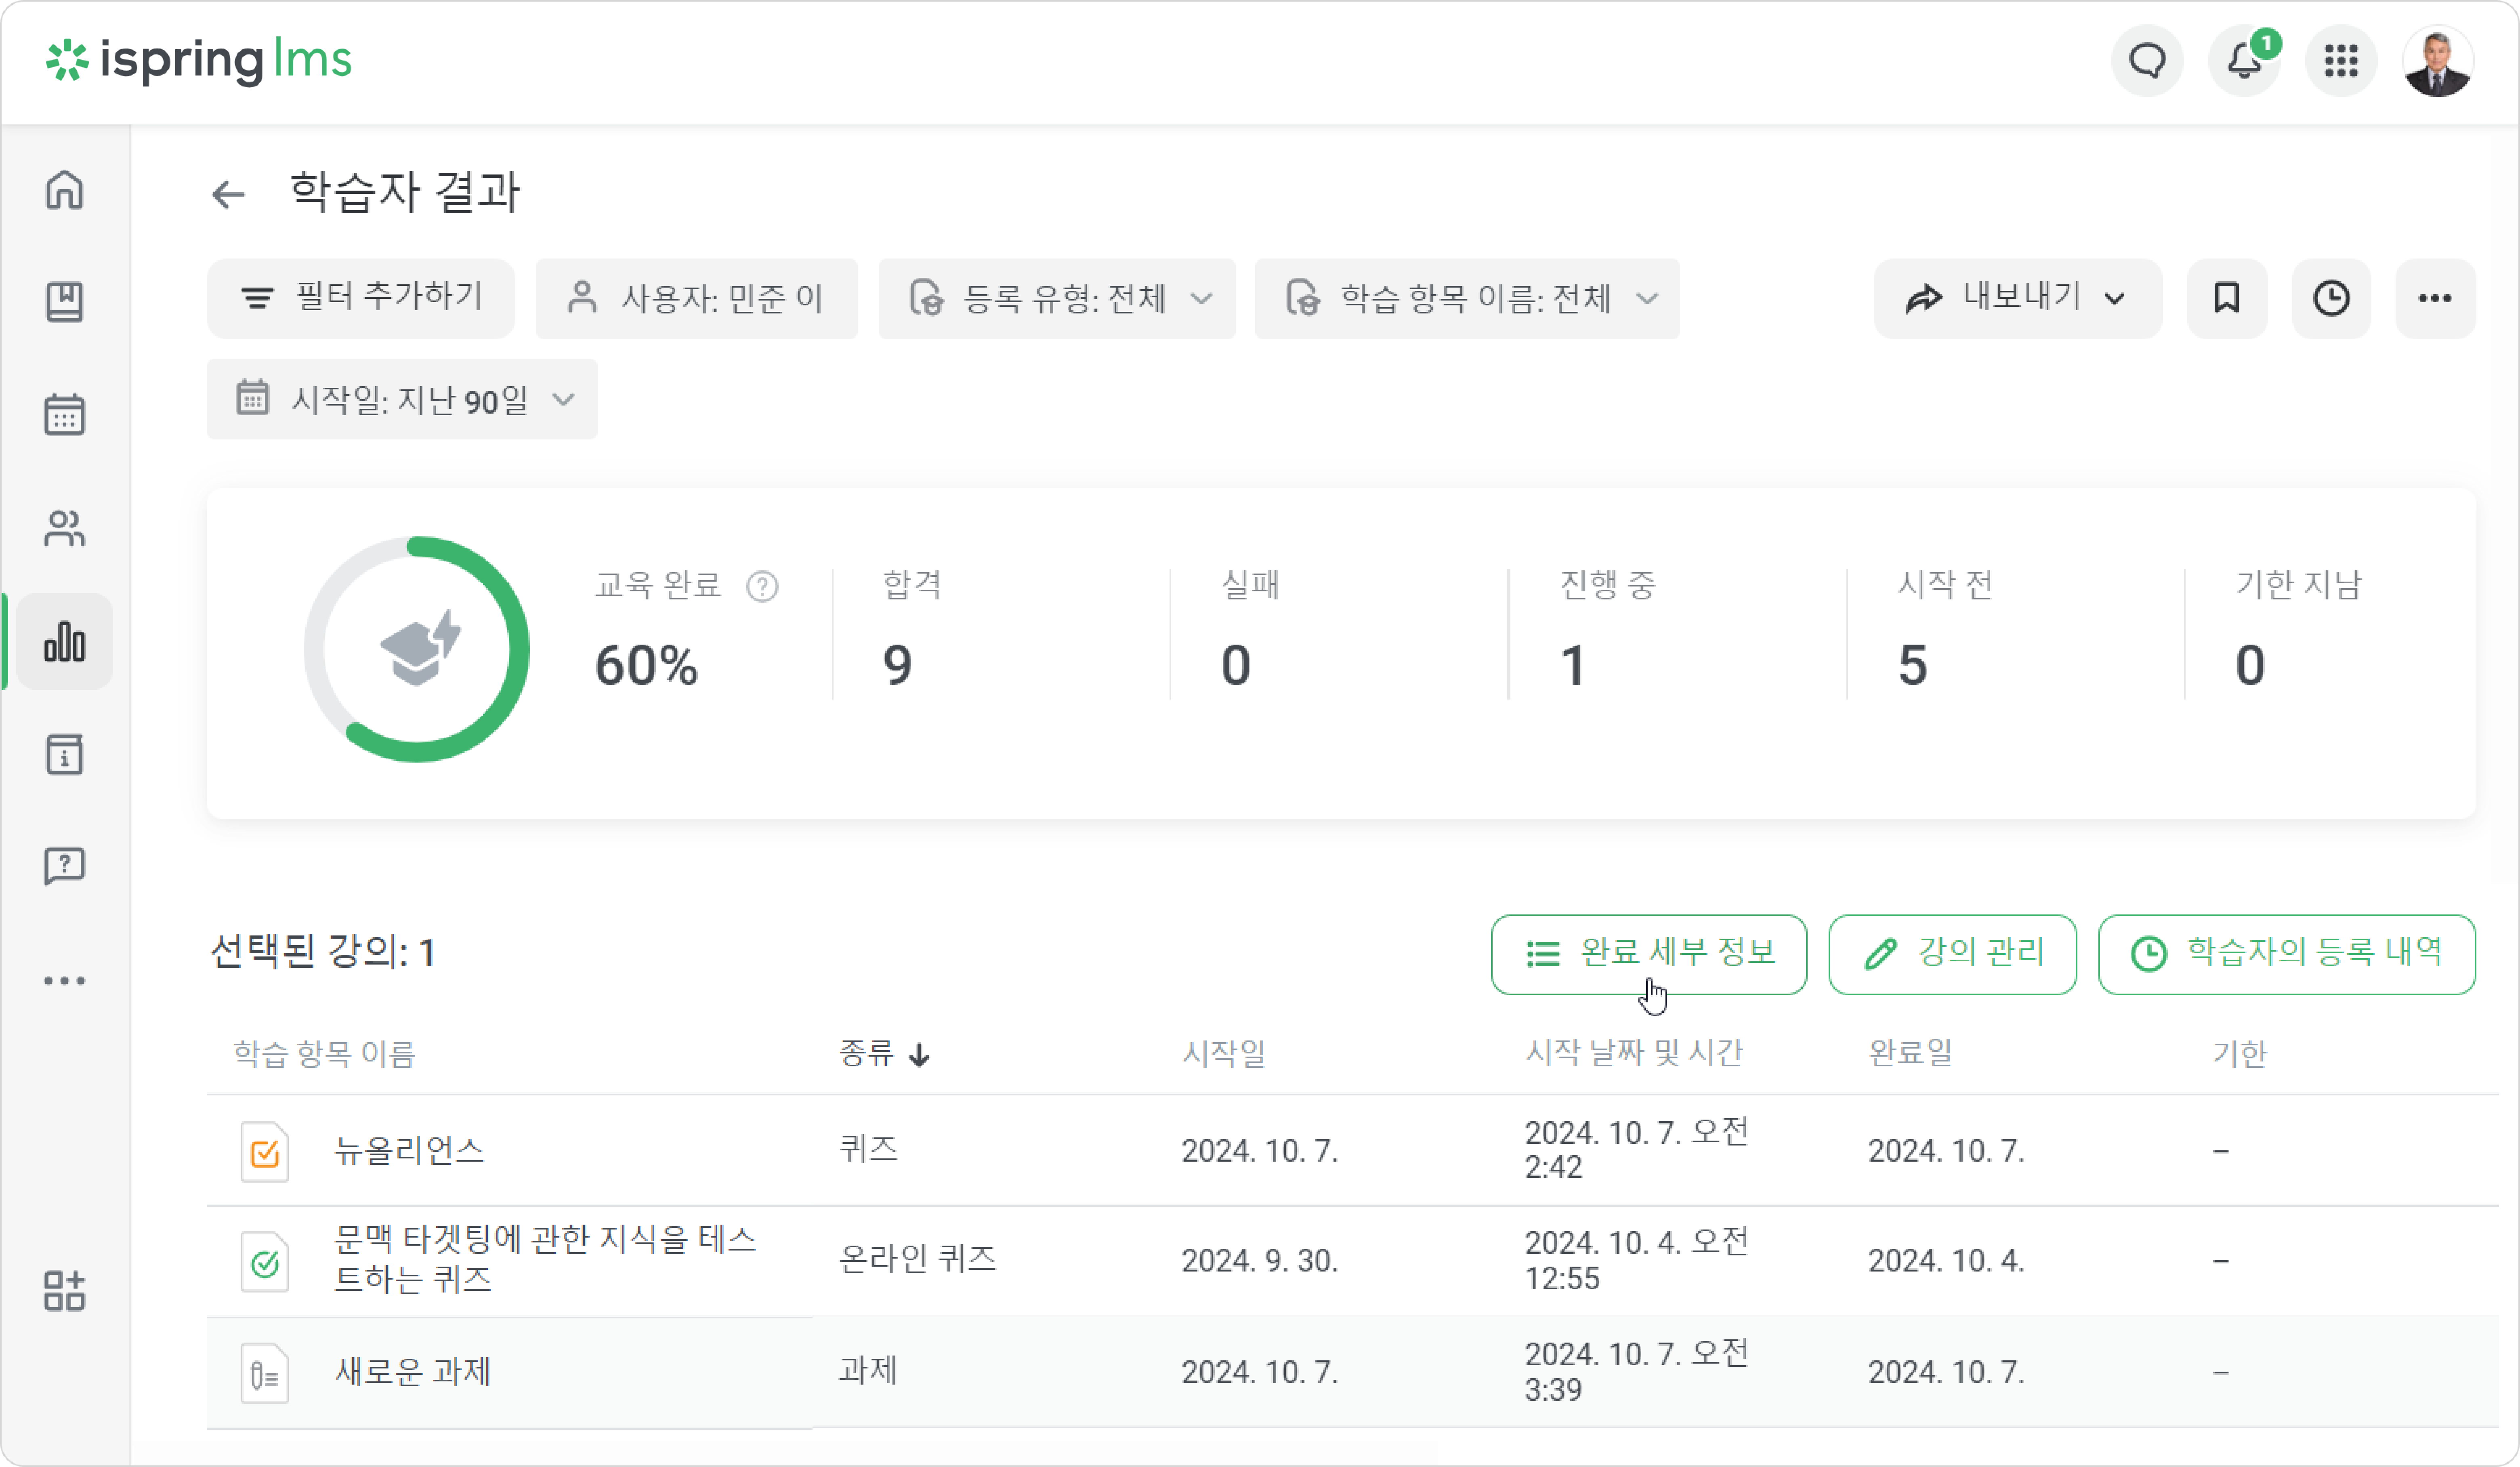Show help for 교육 완료
2520x1467 pixels.
[x=762, y=586]
